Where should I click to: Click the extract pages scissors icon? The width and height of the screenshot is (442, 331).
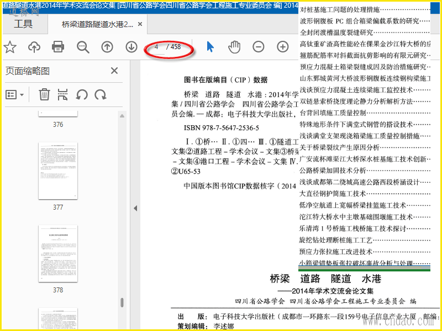[x=62, y=94]
